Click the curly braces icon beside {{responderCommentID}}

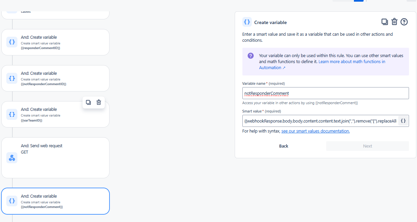(12, 42)
